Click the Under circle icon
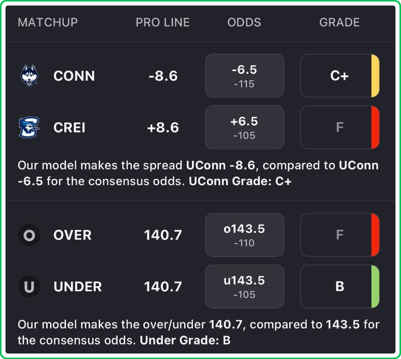Screen dimensions: 401x359 [29, 287]
